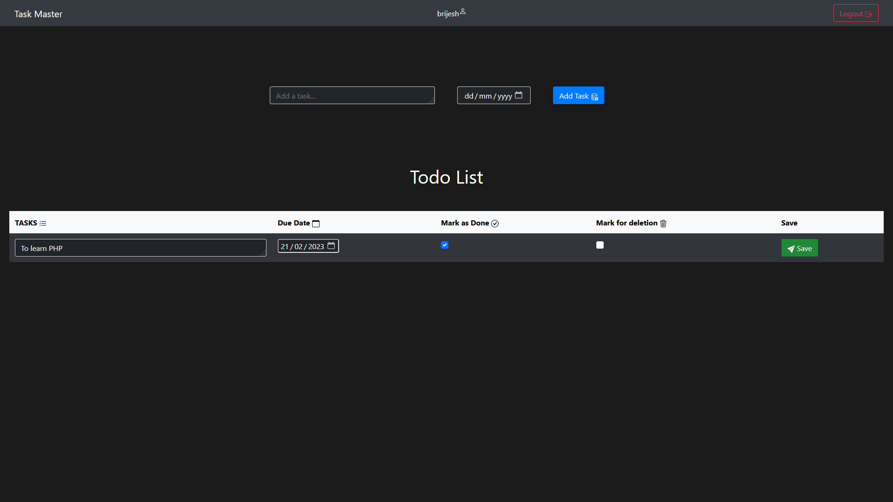Check Mark for deletion for To learn PHP
Image resolution: width=893 pixels, height=502 pixels.
coord(600,245)
